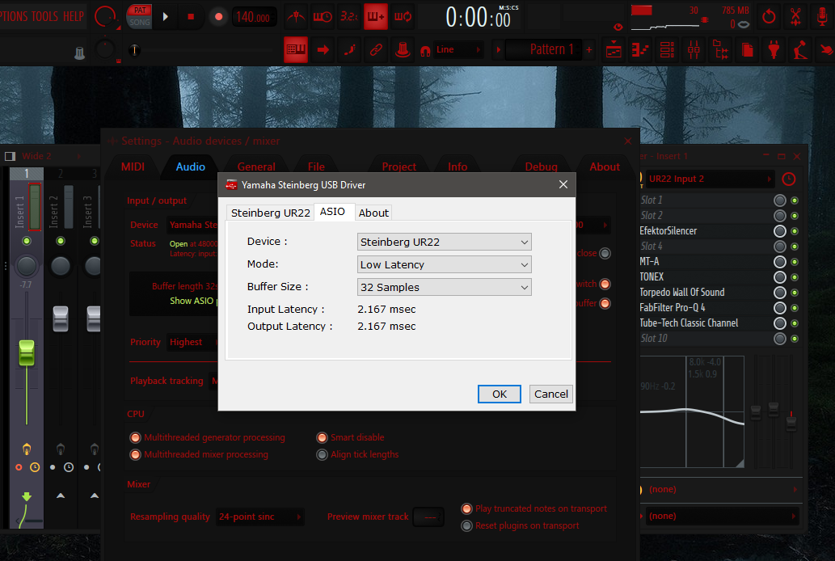Click the Record button in the transport

click(x=217, y=16)
